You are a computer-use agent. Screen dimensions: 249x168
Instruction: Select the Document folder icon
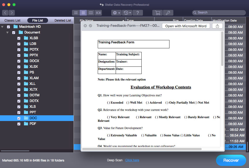21,32
